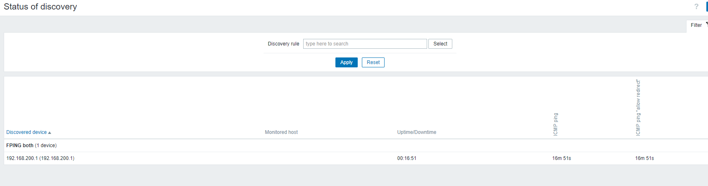Select the FPING both group row
This screenshot has height=186, width=708.
tap(31, 145)
